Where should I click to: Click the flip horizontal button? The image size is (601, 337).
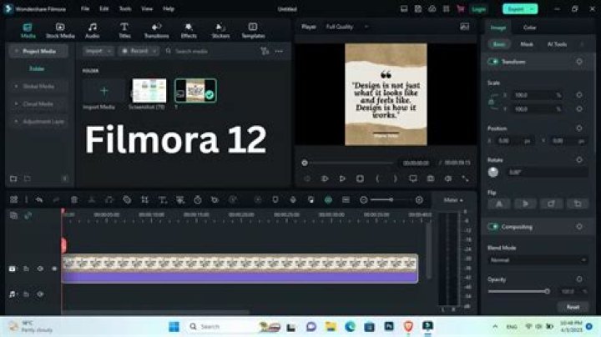[x=499, y=204]
